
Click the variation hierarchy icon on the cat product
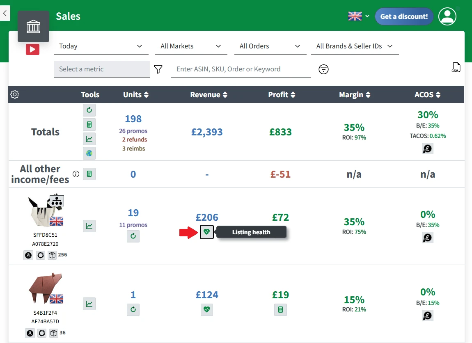[x=57, y=200]
